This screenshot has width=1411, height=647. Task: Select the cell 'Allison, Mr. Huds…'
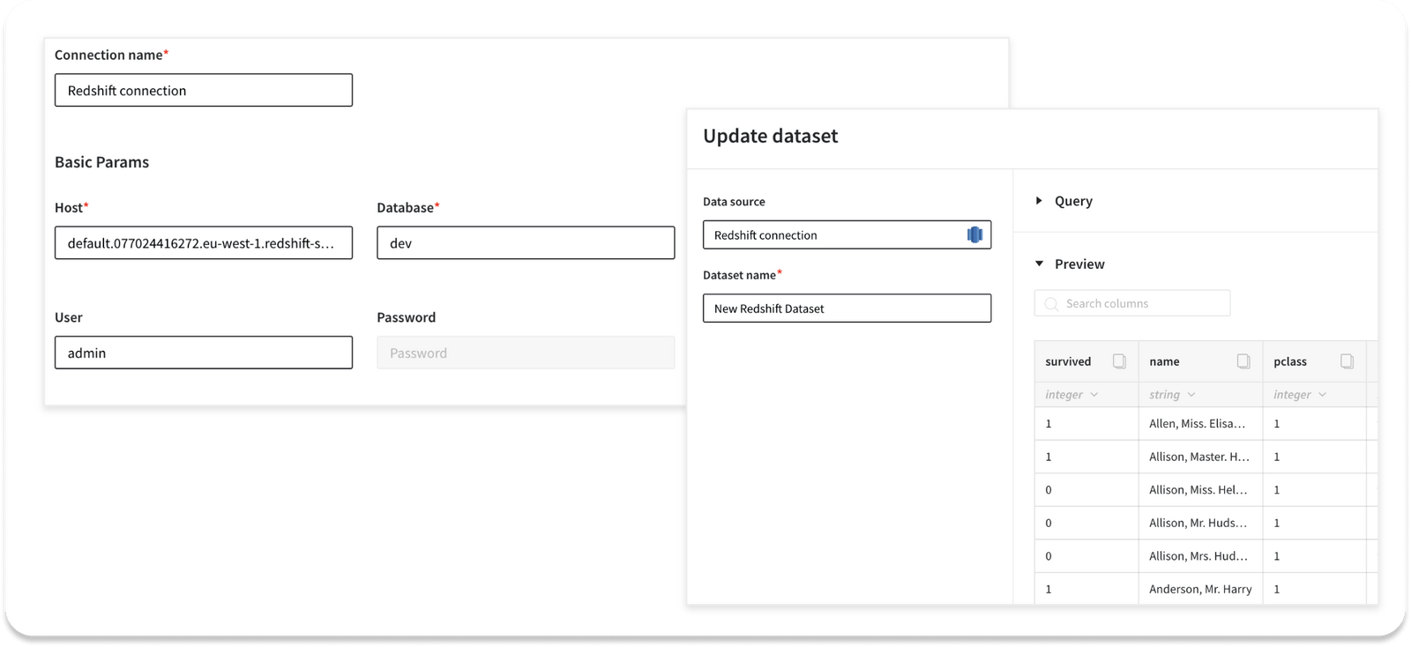pos(1200,523)
